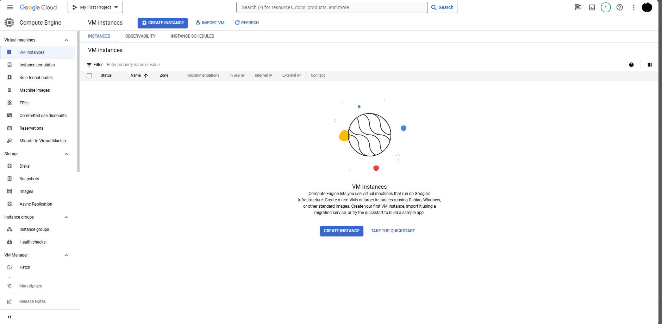Click the Google Cloud logo
The image size is (662, 324).
[x=38, y=7]
